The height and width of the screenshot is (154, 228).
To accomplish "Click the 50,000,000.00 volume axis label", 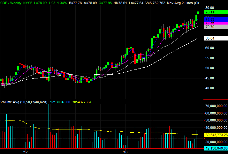I will [x=217, y=120].
